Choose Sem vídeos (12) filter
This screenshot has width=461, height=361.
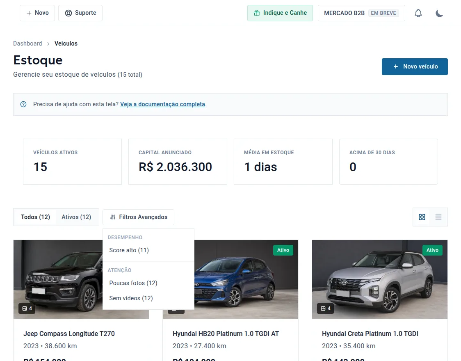pos(148,298)
